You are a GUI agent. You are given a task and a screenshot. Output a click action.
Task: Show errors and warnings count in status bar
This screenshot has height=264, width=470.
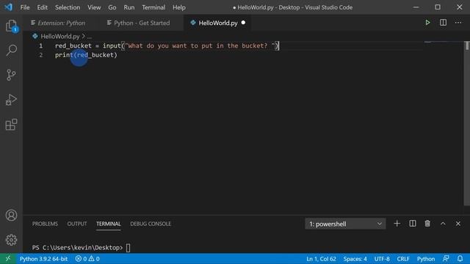click(x=87, y=259)
